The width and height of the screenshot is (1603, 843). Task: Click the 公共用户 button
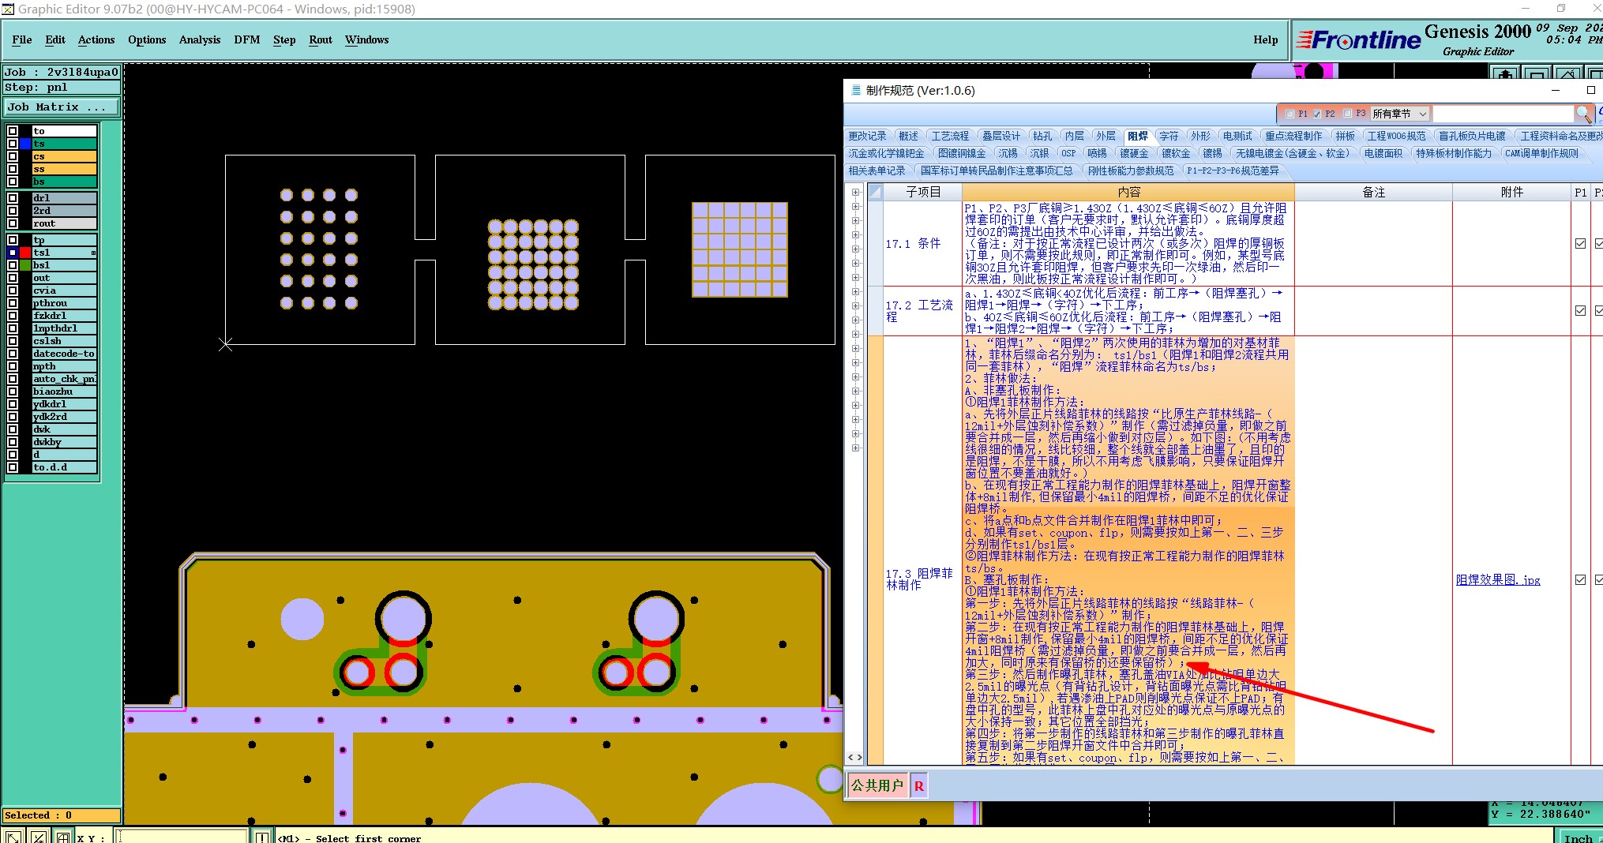877,785
